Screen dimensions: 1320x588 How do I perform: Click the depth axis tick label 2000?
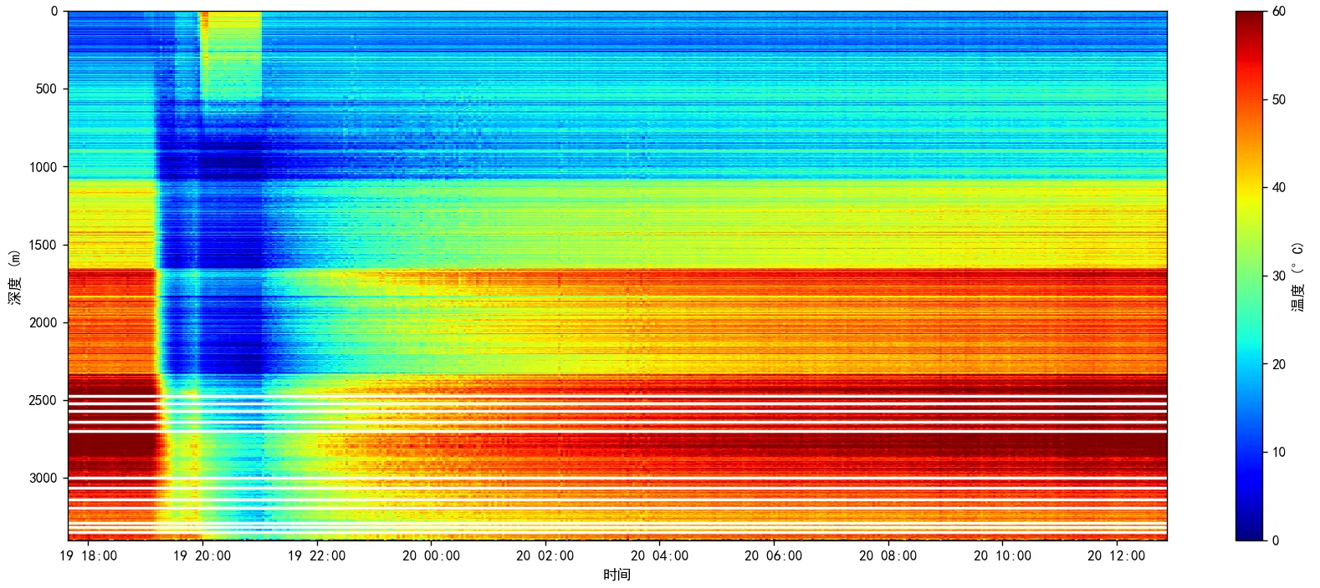click(43, 322)
